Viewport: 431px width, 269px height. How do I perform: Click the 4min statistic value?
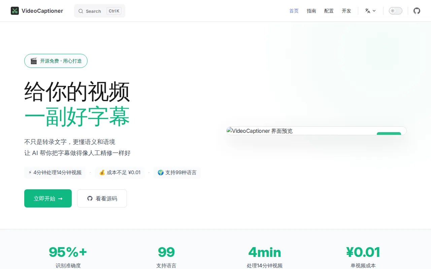[265, 252]
